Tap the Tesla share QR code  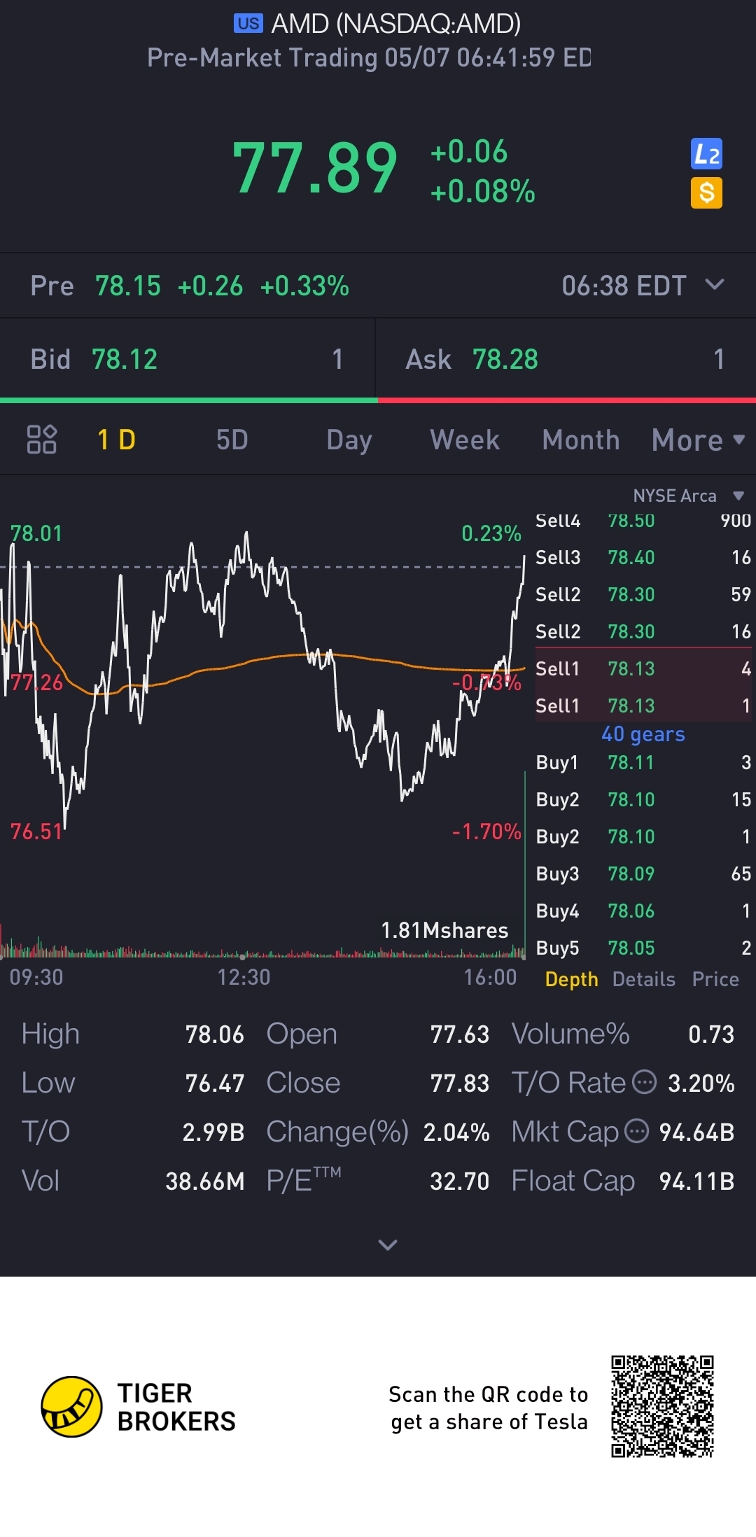(x=662, y=1407)
